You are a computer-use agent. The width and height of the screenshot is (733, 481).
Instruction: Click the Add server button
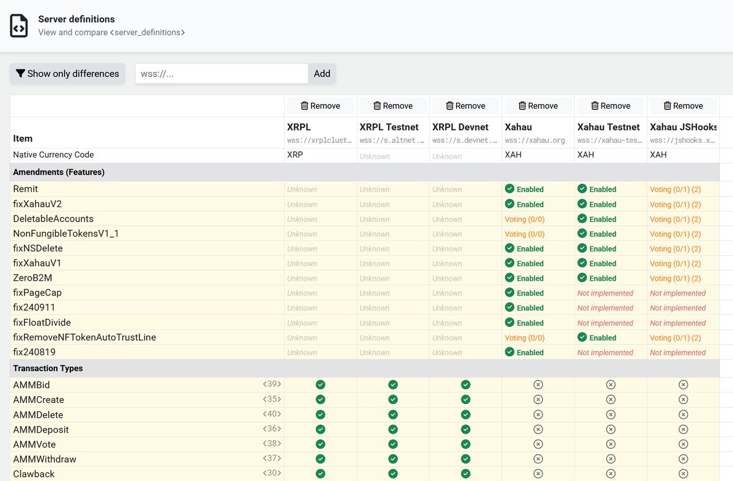(x=322, y=73)
